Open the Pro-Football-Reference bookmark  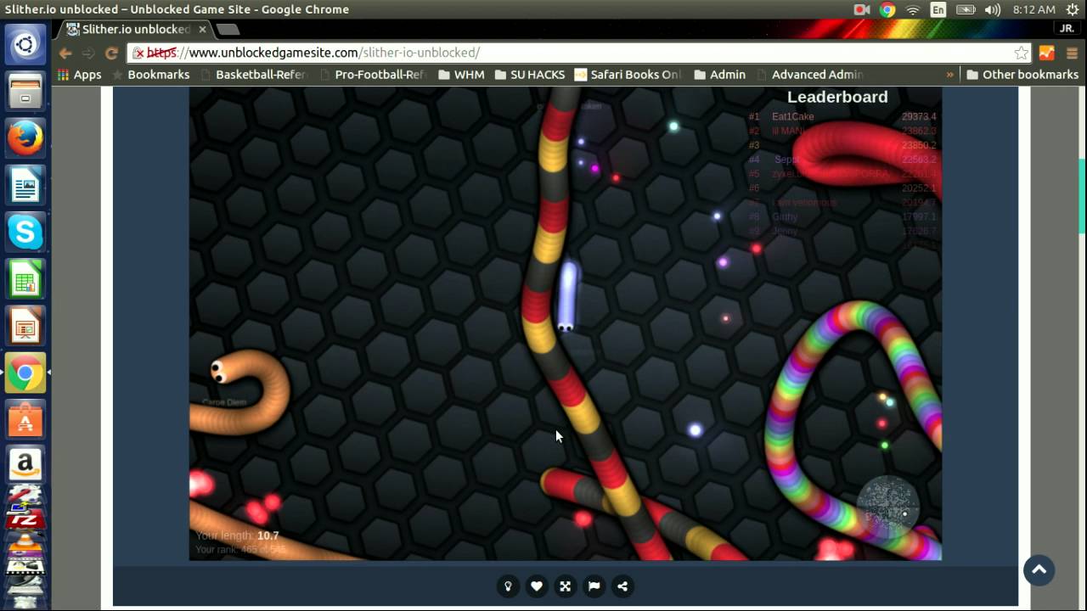(x=372, y=75)
